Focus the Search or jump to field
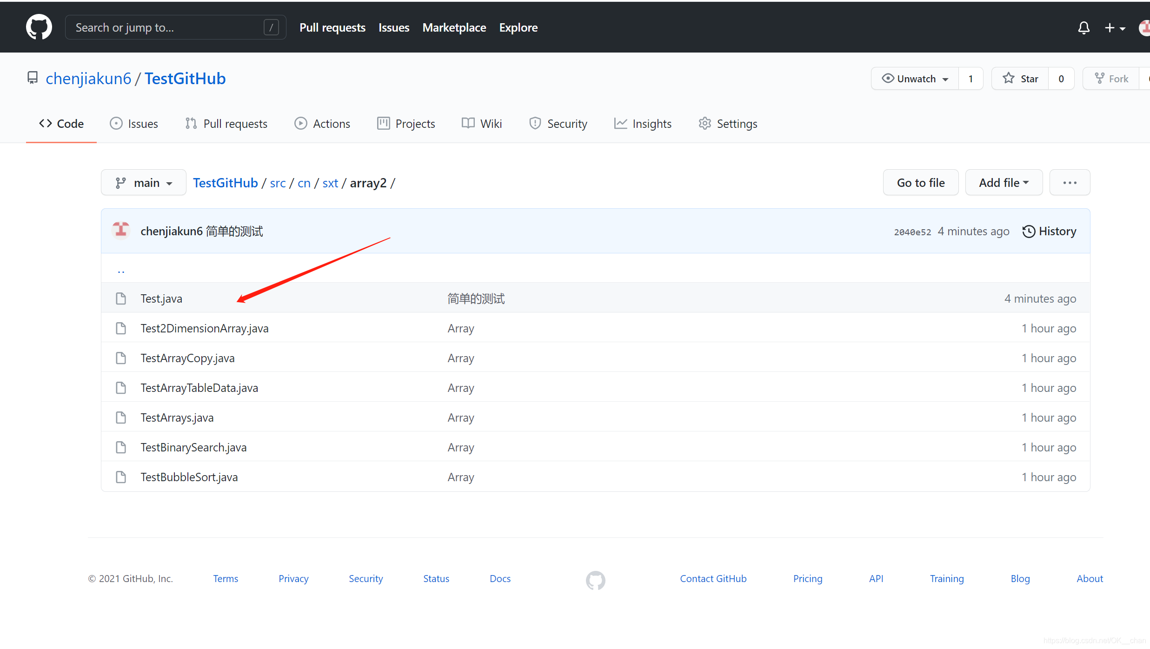The image size is (1150, 649). [x=176, y=27]
